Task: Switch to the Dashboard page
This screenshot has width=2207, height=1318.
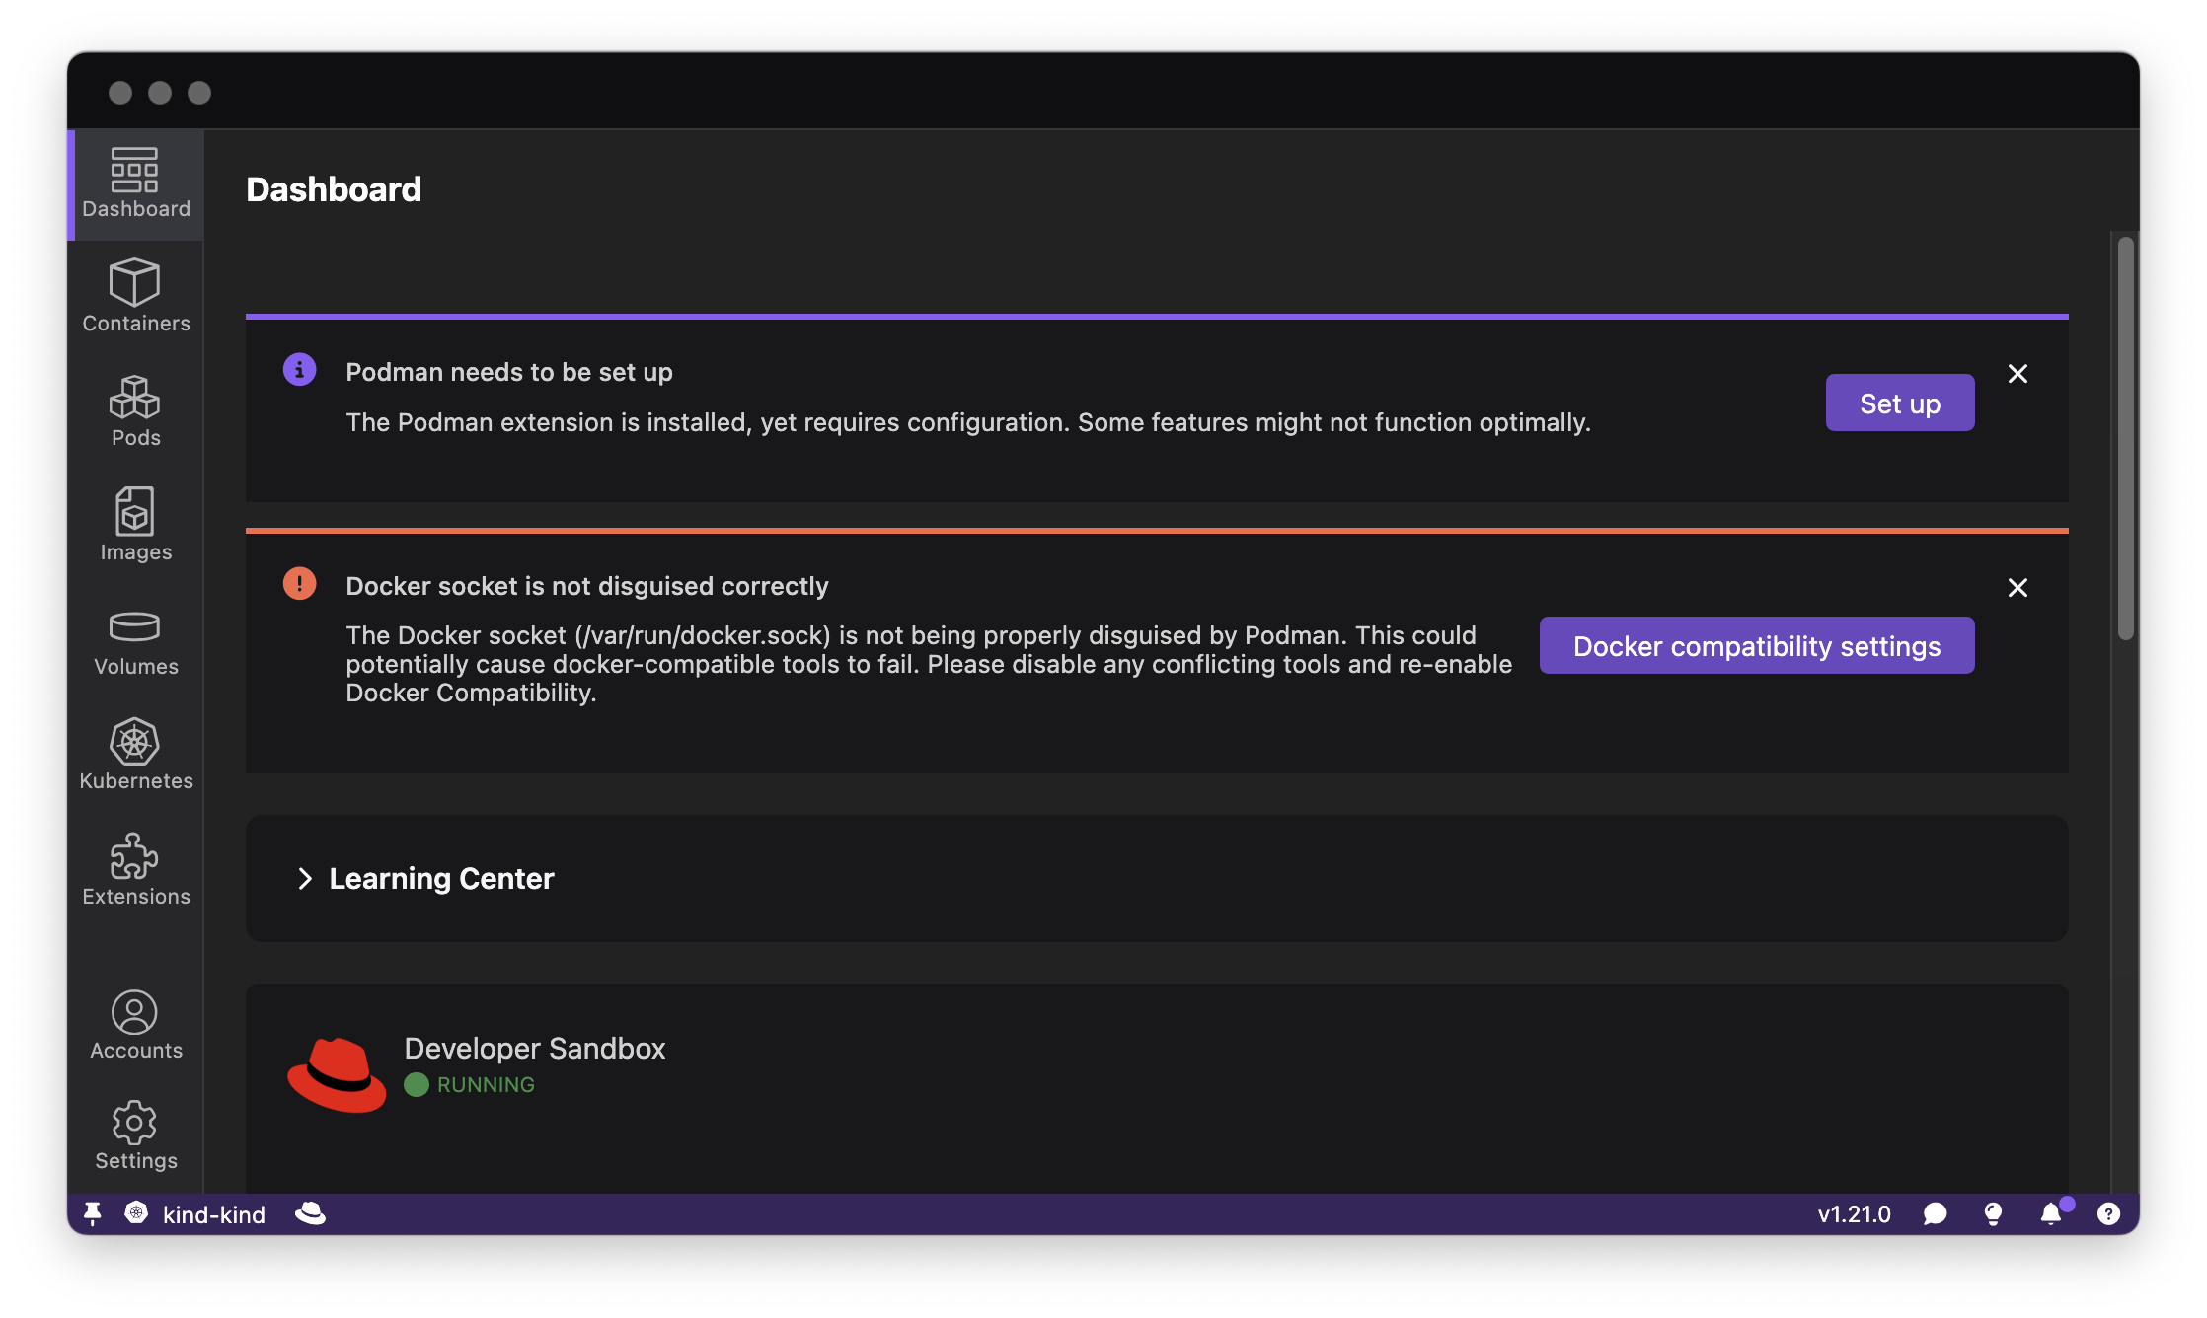Action: tap(135, 183)
